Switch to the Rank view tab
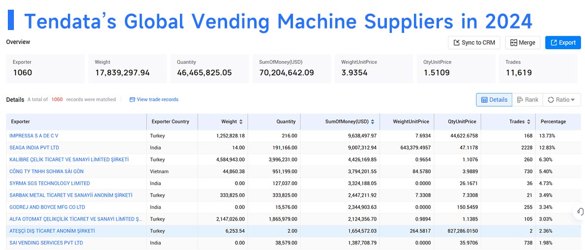 click(x=527, y=100)
